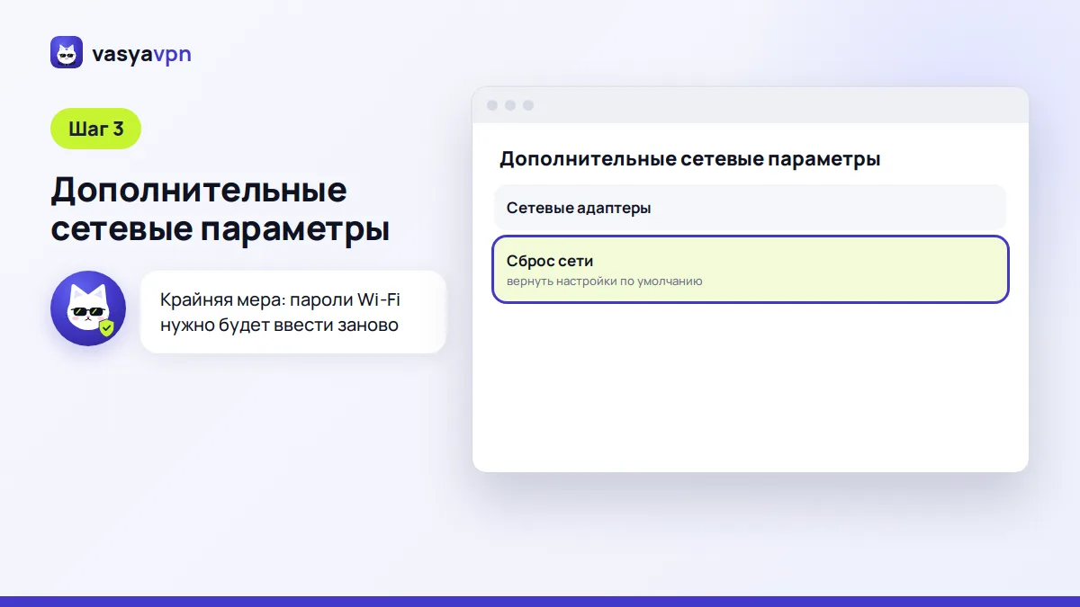The image size is (1080, 607).
Task: Click the cat avatar with shield badge
Action: (x=88, y=308)
